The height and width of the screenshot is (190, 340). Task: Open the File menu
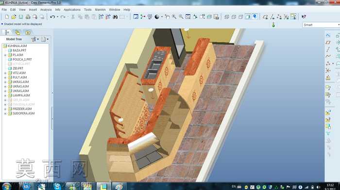pos(4,10)
